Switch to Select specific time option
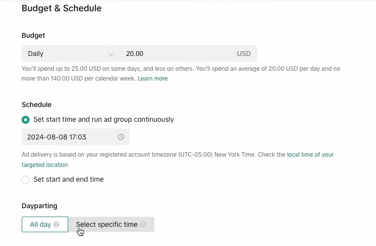Image resolution: width=376 pixels, height=246 pixels. click(111, 224)
